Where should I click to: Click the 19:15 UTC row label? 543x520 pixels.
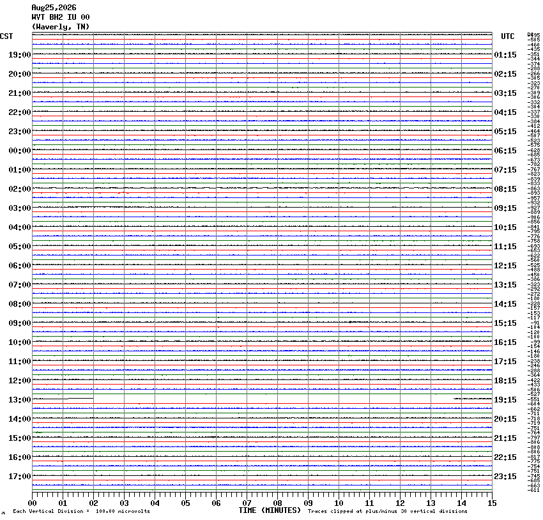[505, 400]
